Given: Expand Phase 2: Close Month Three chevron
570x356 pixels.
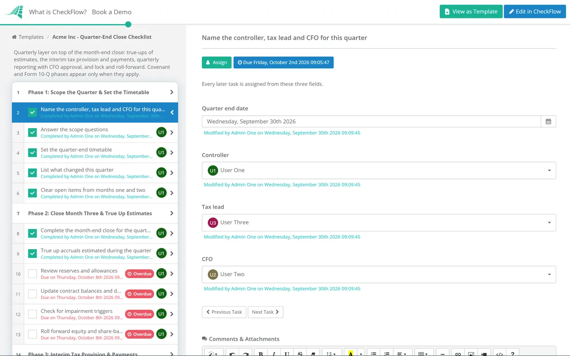Looking at the screenshot, I should pos(171,214).
